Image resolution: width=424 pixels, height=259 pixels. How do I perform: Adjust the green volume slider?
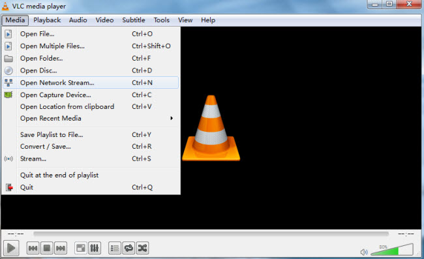[x=392, y=249]
